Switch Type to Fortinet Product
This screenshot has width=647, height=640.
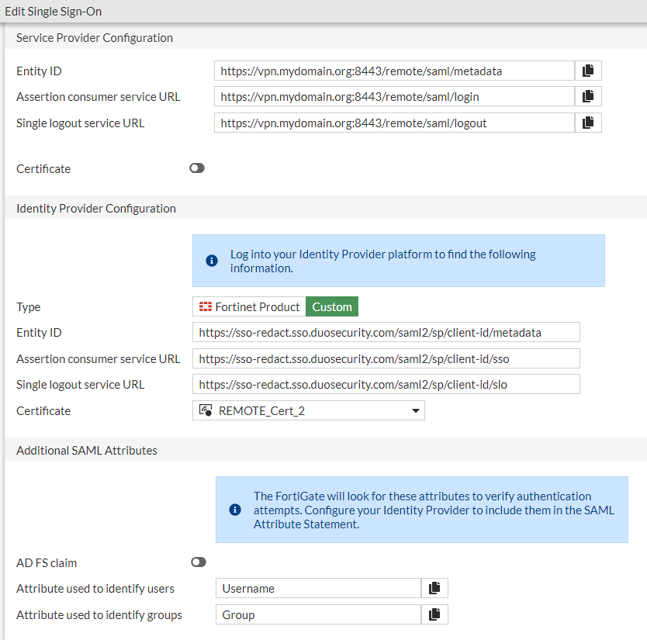(248, 306)
